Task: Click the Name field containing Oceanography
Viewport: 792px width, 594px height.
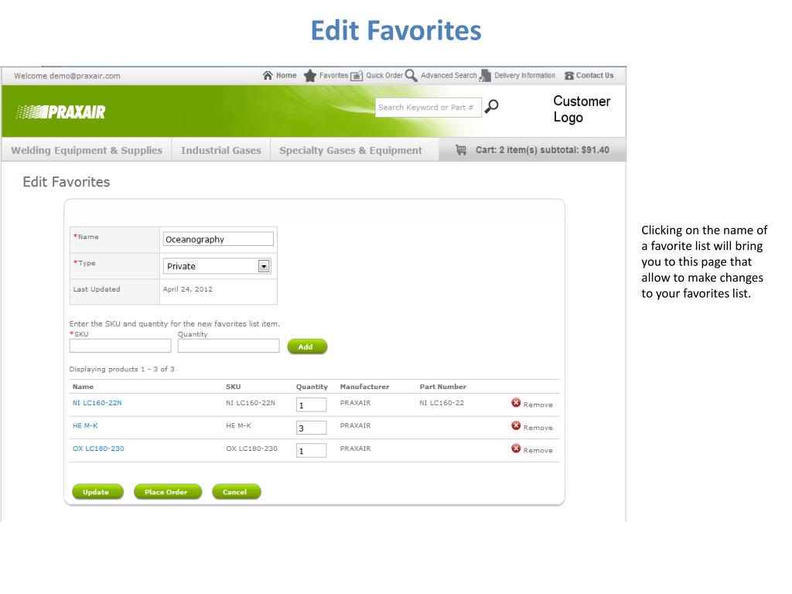Action: tap(218, 239)
